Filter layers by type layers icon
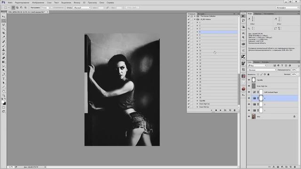 click(x=282, y=66)
